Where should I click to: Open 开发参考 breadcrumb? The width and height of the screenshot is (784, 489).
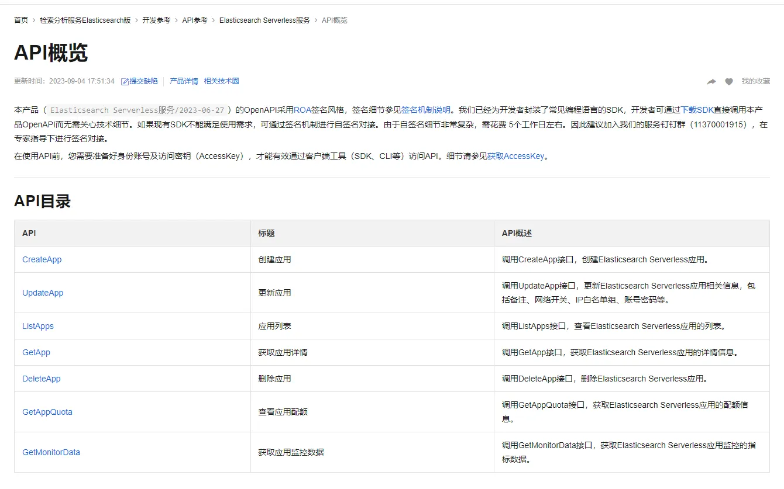[x=156, y=20]
